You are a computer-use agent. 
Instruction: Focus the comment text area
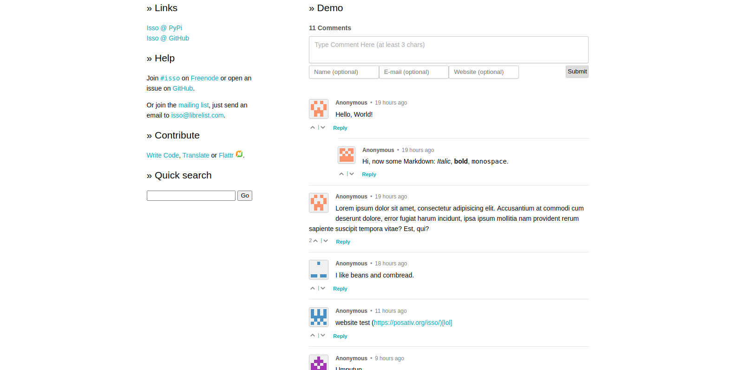click(x=448, y=50)
